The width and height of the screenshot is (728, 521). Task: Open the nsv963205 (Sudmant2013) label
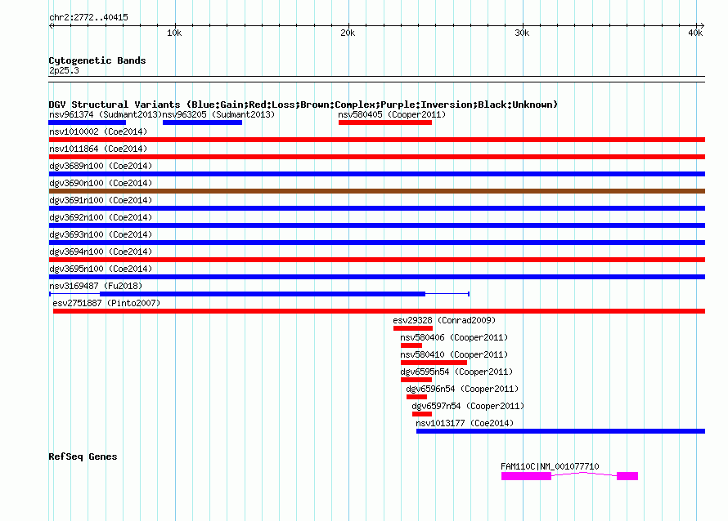218,114
